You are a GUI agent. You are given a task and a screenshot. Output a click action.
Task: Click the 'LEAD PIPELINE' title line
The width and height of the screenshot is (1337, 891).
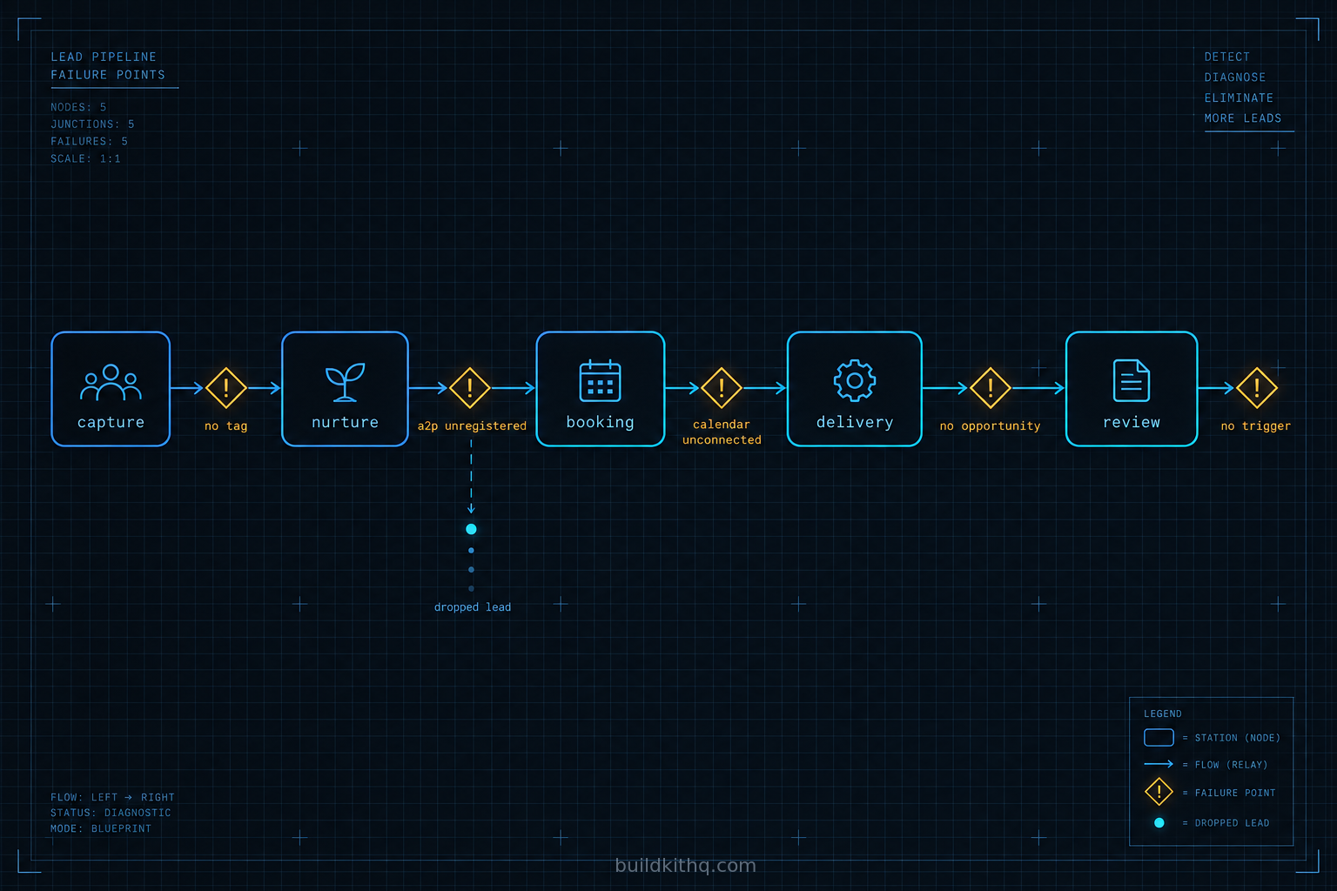click(104, 57)
